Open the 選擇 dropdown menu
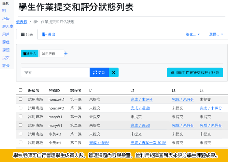Image resolution: width=228 pixels, height=162 pixels. 216,34
